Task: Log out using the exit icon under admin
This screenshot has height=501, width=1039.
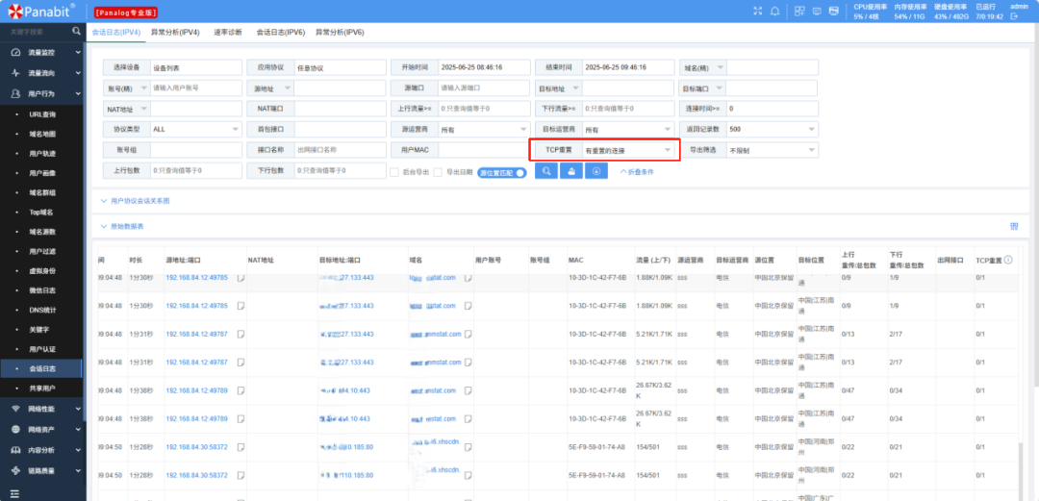Action: 1014,16
